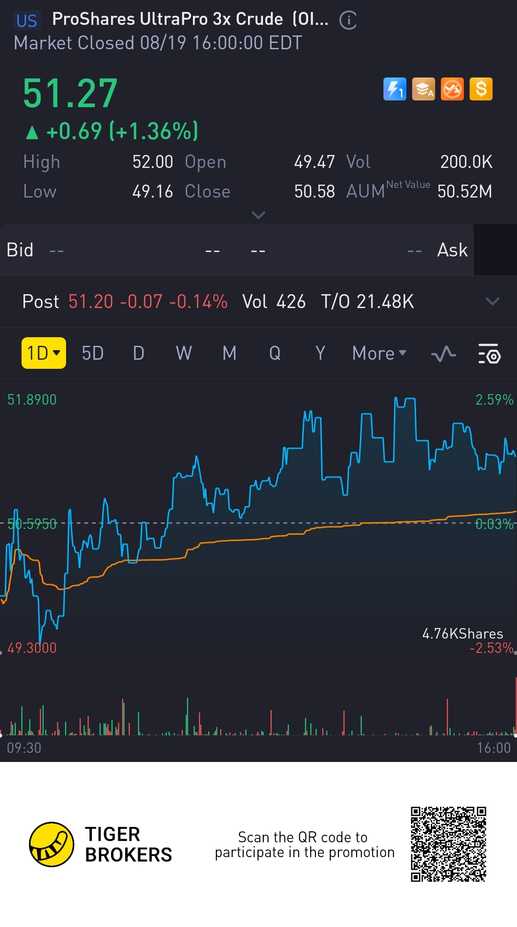
Task: Tap the promotion QR code
Action: tap(448, 844)
